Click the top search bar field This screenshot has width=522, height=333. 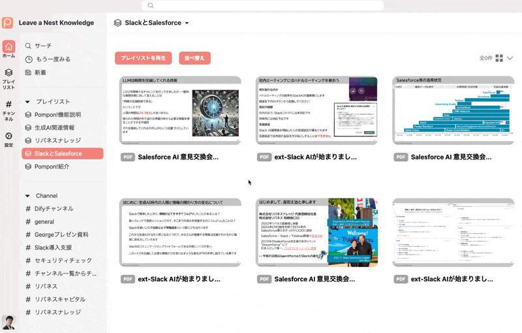(x=261, y=5)
